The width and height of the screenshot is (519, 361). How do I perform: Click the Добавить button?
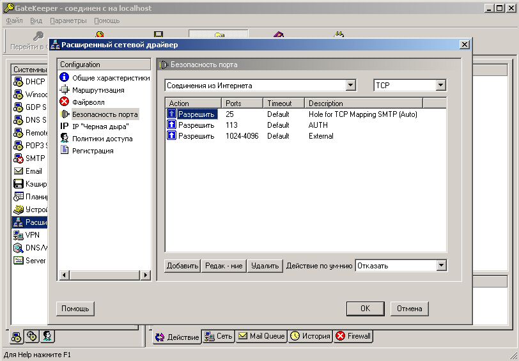pyautogui.click(x=182, y=266)
